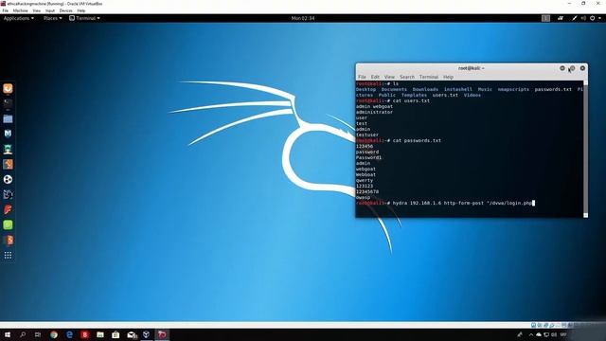Open VirtualBox Input menu
This screenshot has width=606, height=341.
[x=50, y=10]
